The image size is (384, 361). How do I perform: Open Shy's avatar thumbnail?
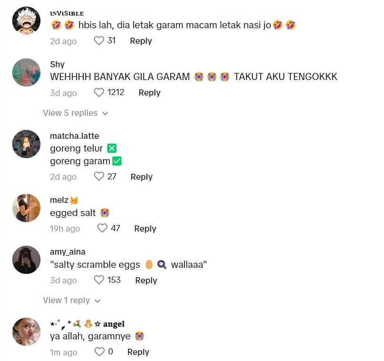click(26, 72)
